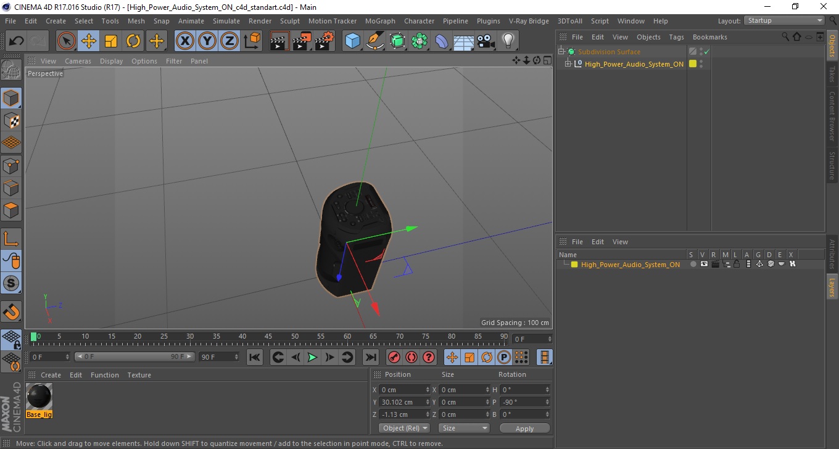Click the layer color swatch in Layers panel
839x449 pixels.
coord(574,265)
